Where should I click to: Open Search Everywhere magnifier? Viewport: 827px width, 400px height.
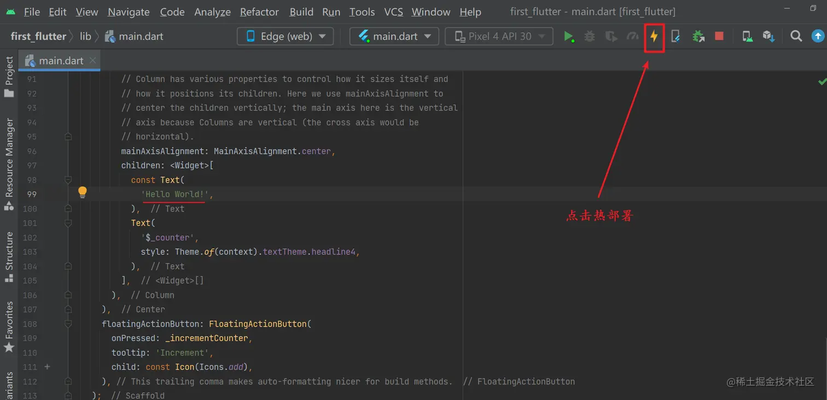pyautogui.click(x=796, y=37)
